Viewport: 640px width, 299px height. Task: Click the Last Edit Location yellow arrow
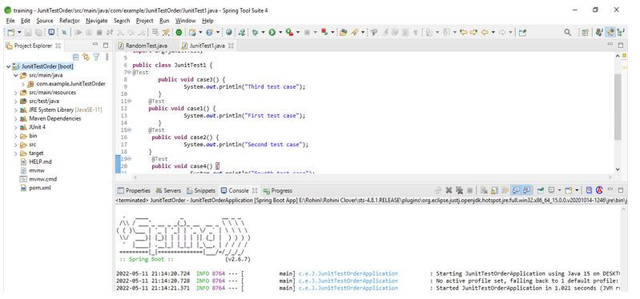tap(463, 33)
